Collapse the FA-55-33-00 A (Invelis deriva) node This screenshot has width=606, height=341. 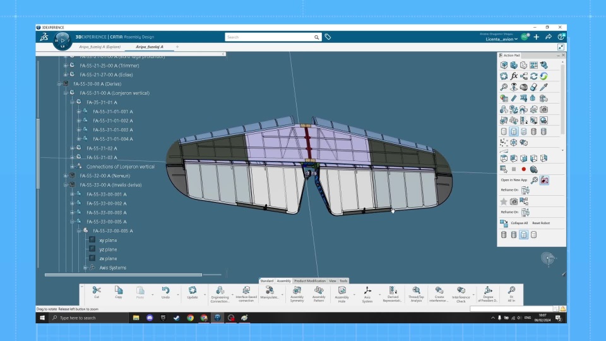tap(66, 185)
